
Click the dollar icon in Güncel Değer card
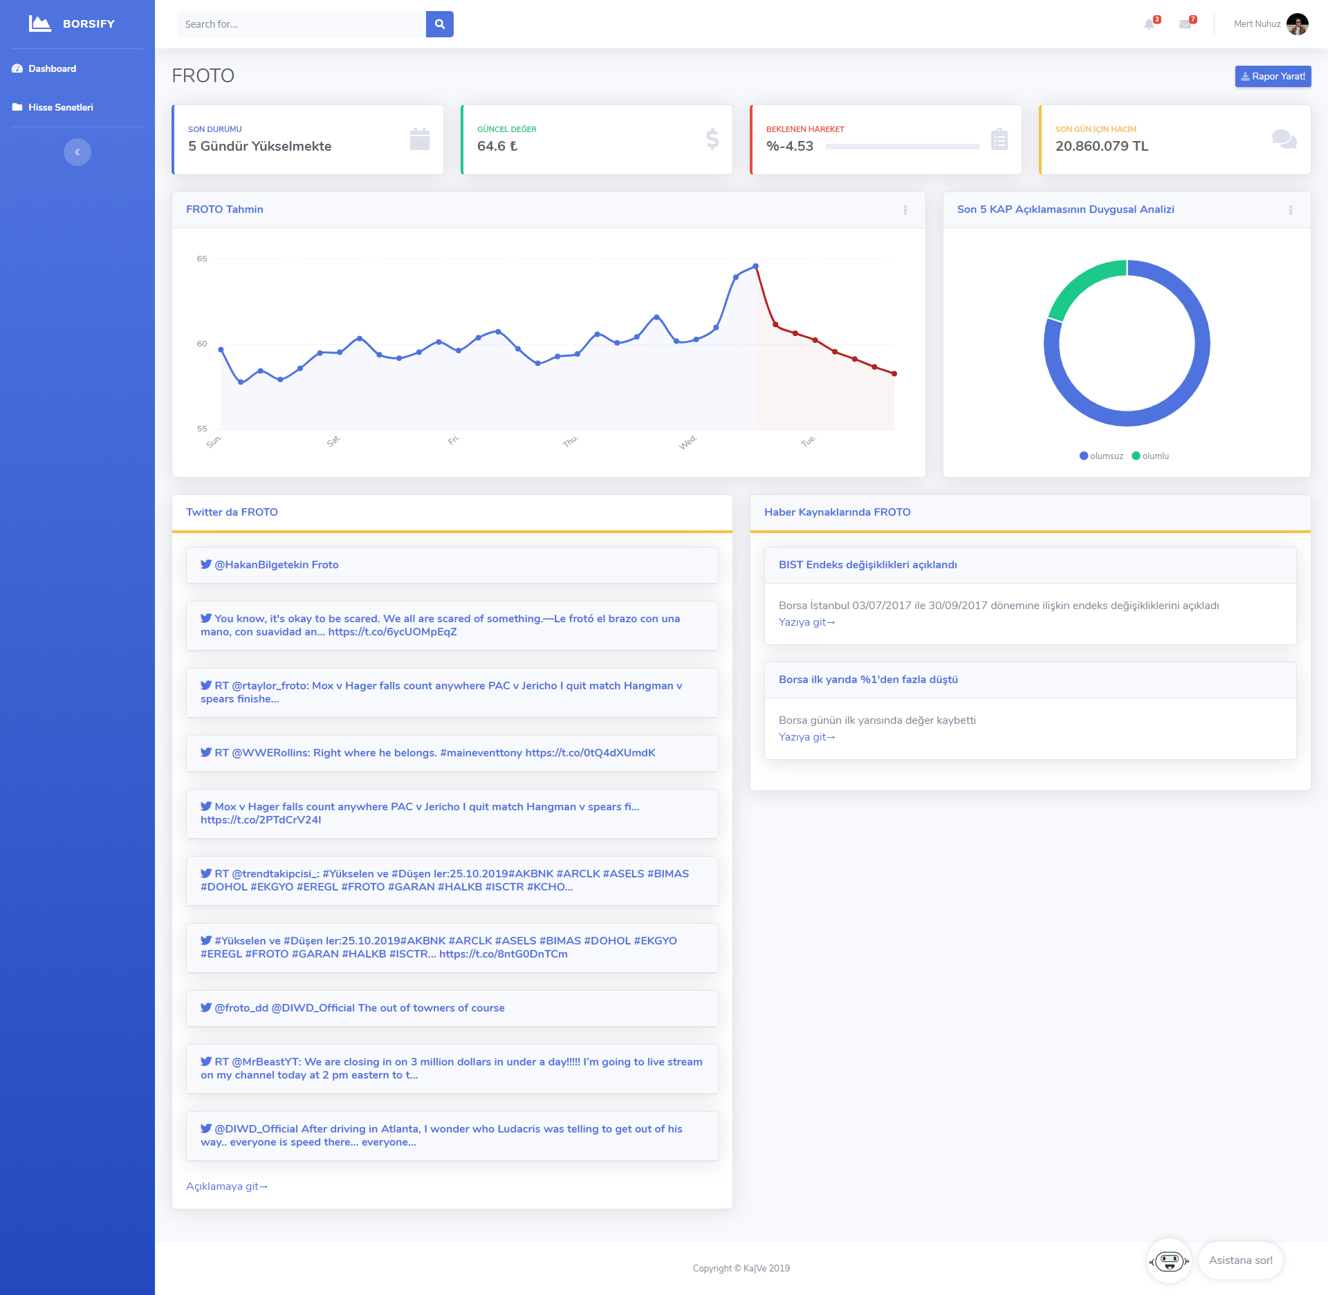712,139
